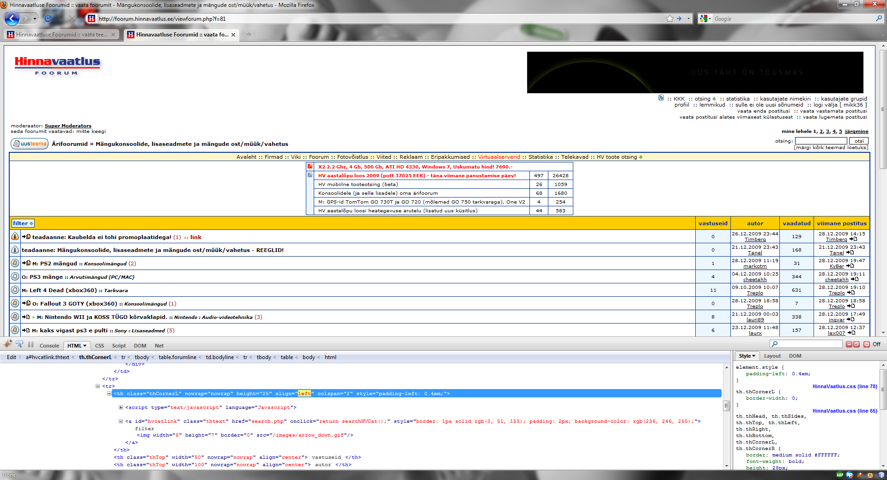
Task: Close the 'vaata tee...' browser tab
Action: pos(113,35)
